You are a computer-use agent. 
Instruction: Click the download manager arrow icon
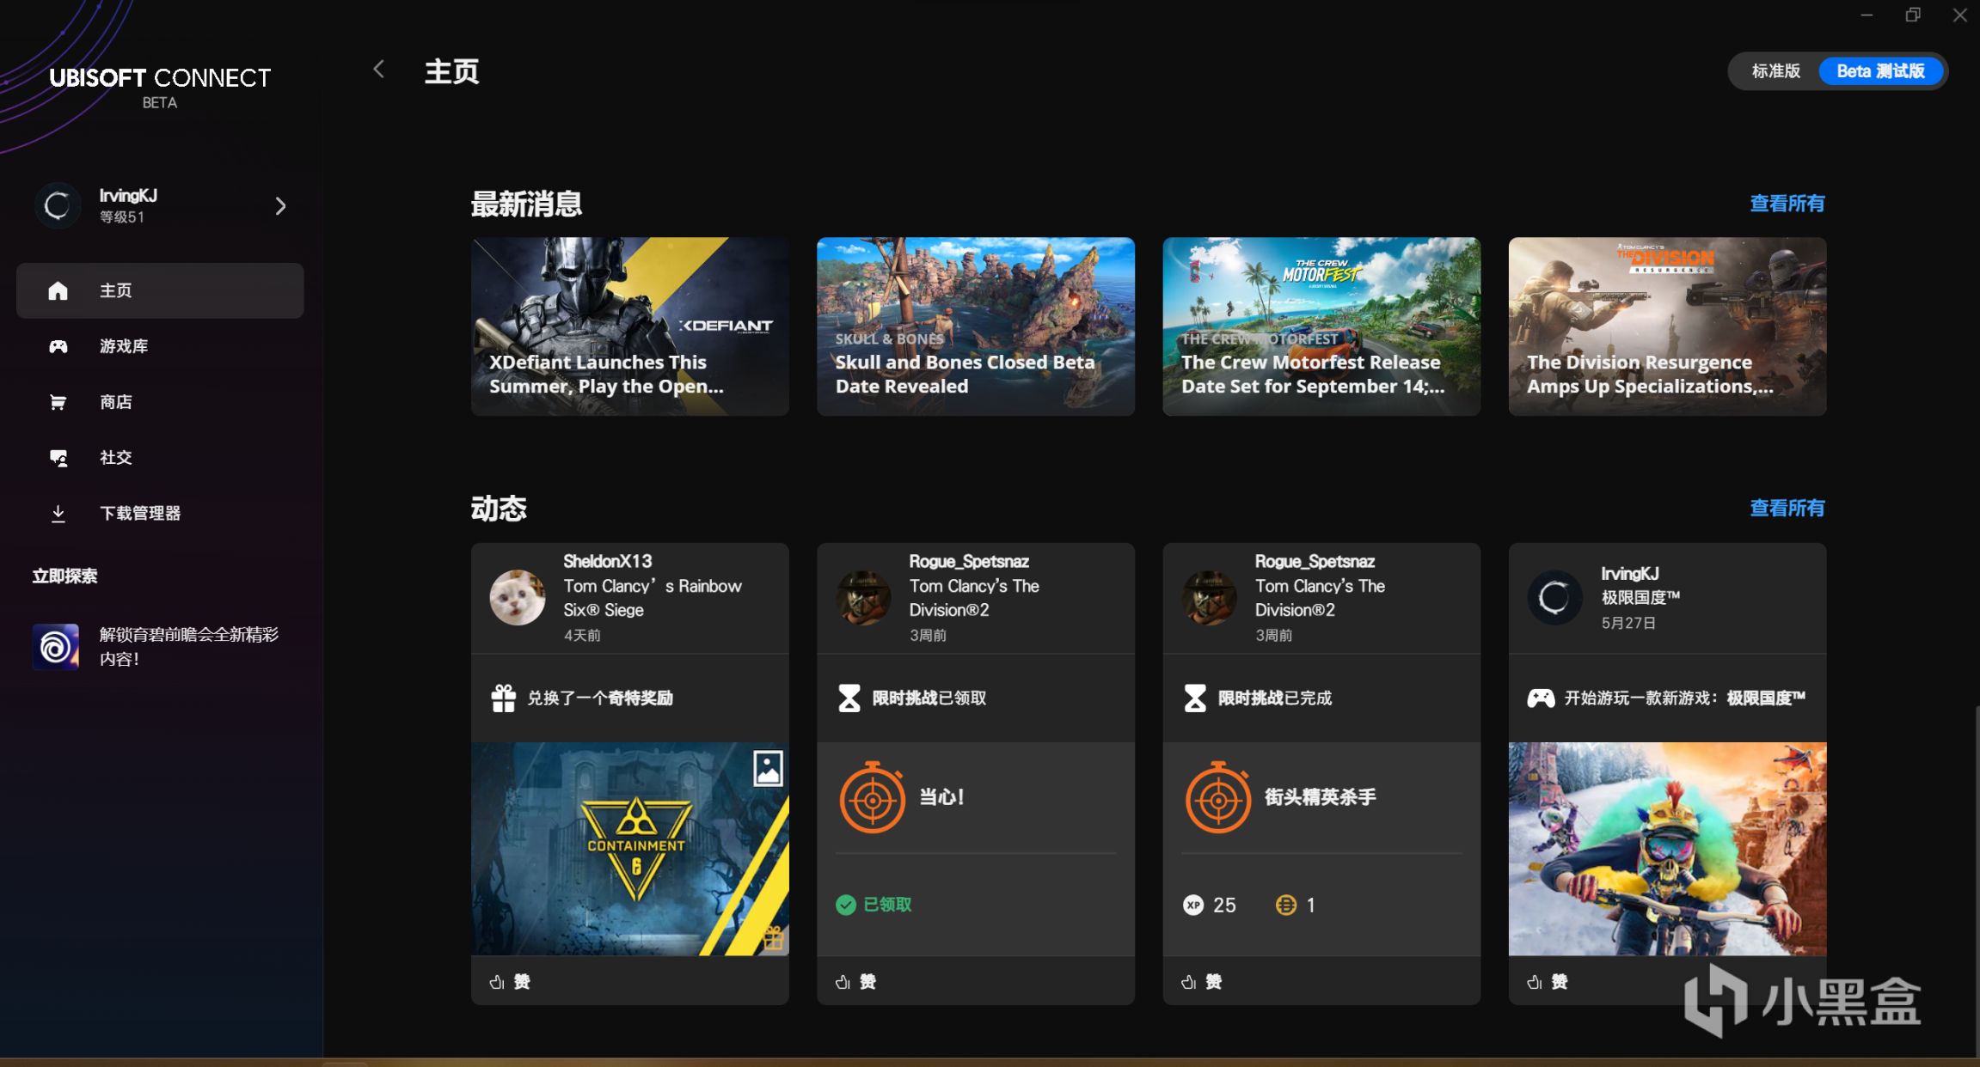click(58, 514)
